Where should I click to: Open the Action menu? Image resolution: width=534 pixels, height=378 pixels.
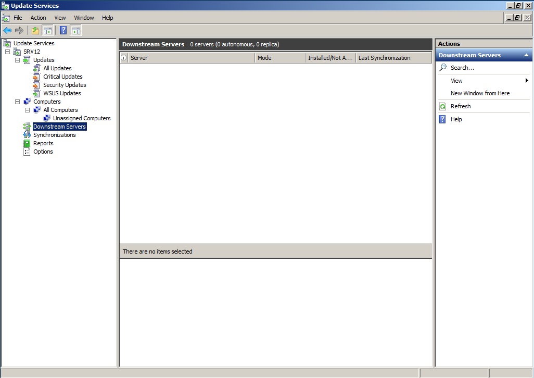coord(38,18)
